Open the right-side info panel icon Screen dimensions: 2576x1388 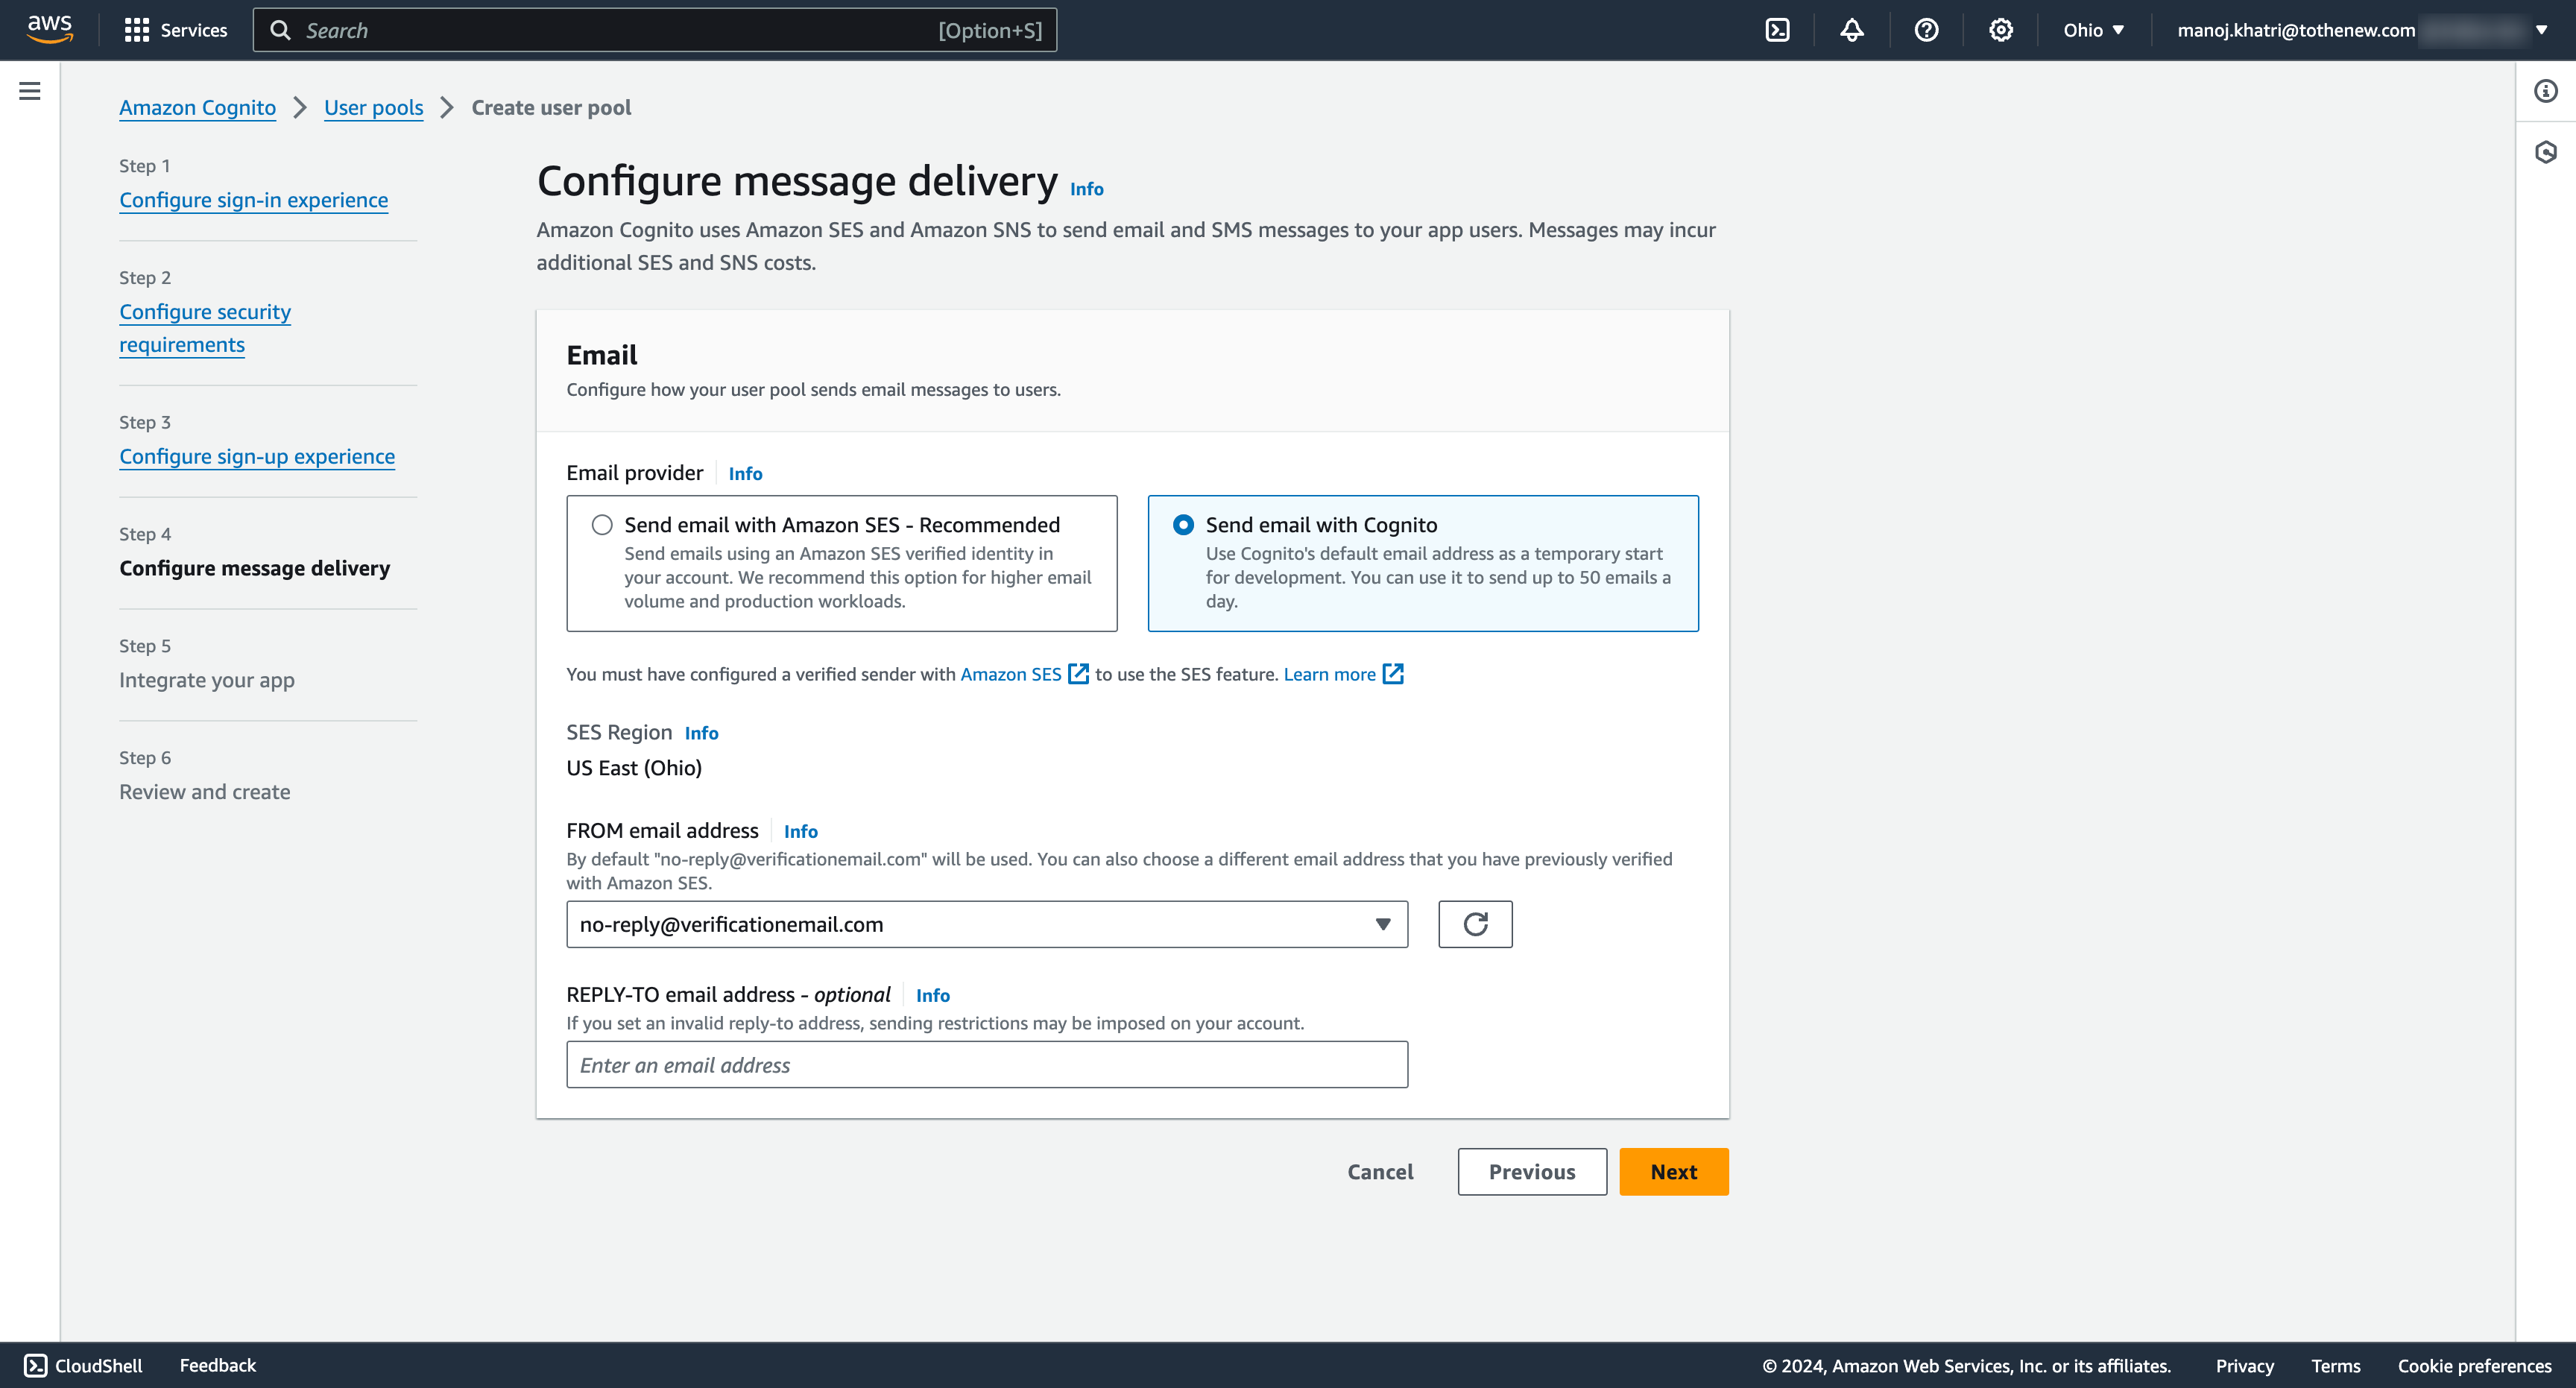2546,91
